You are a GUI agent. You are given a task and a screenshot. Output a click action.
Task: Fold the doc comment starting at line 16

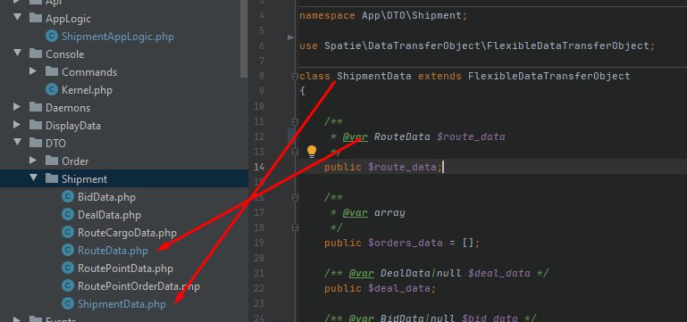(295, 198)
